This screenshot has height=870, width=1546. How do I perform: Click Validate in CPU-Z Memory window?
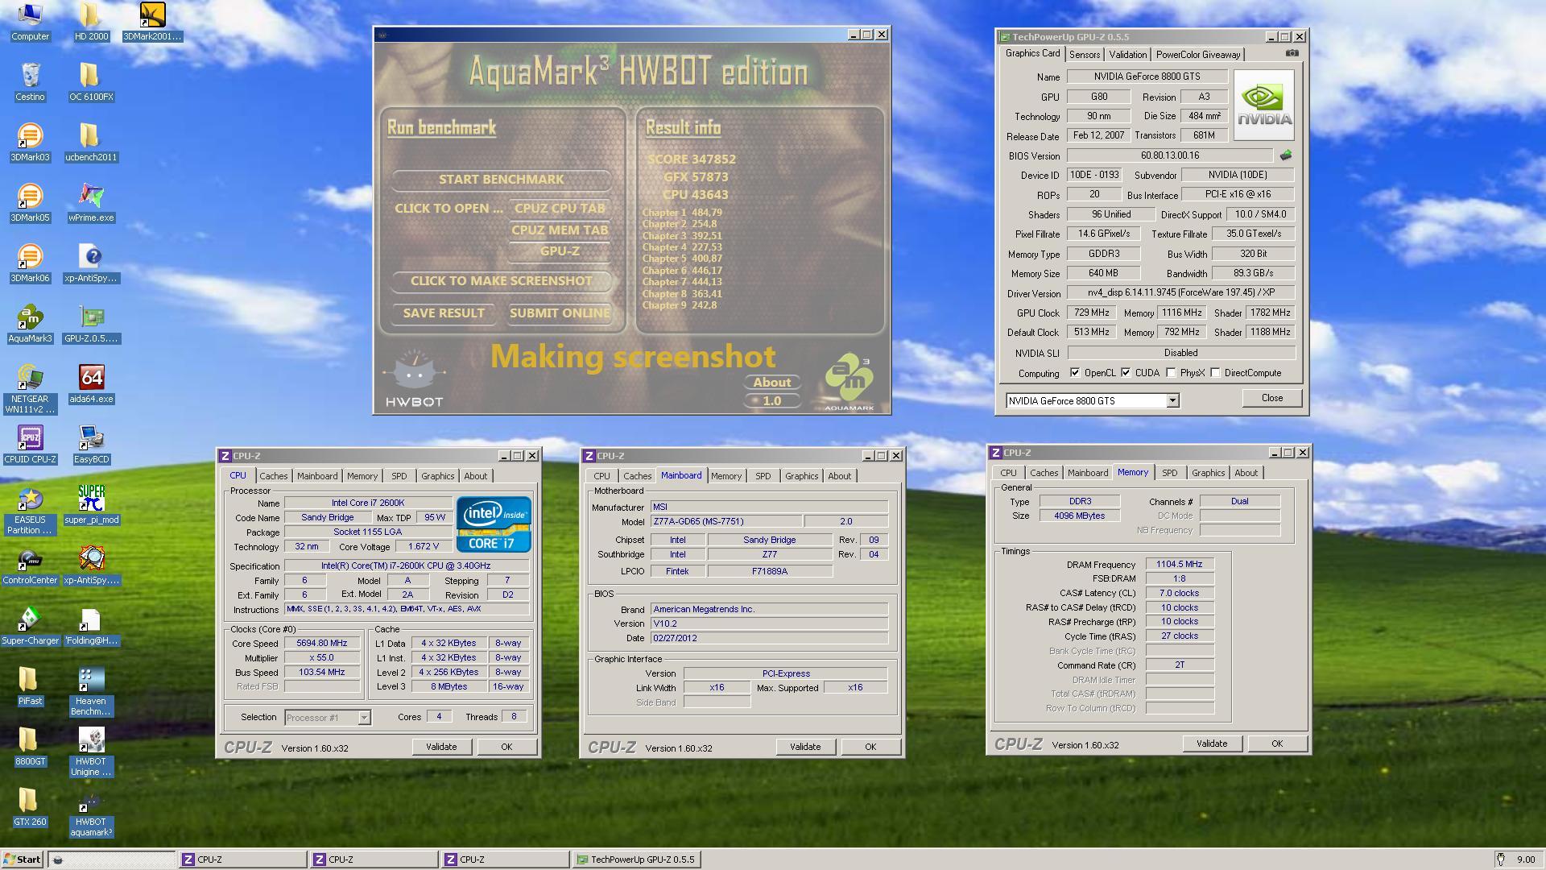click(x=1211, y=744)
